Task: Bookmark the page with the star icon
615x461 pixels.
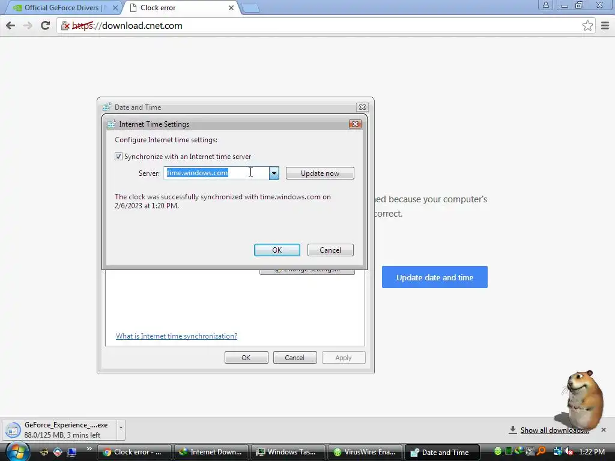Action: click(587, 25)
